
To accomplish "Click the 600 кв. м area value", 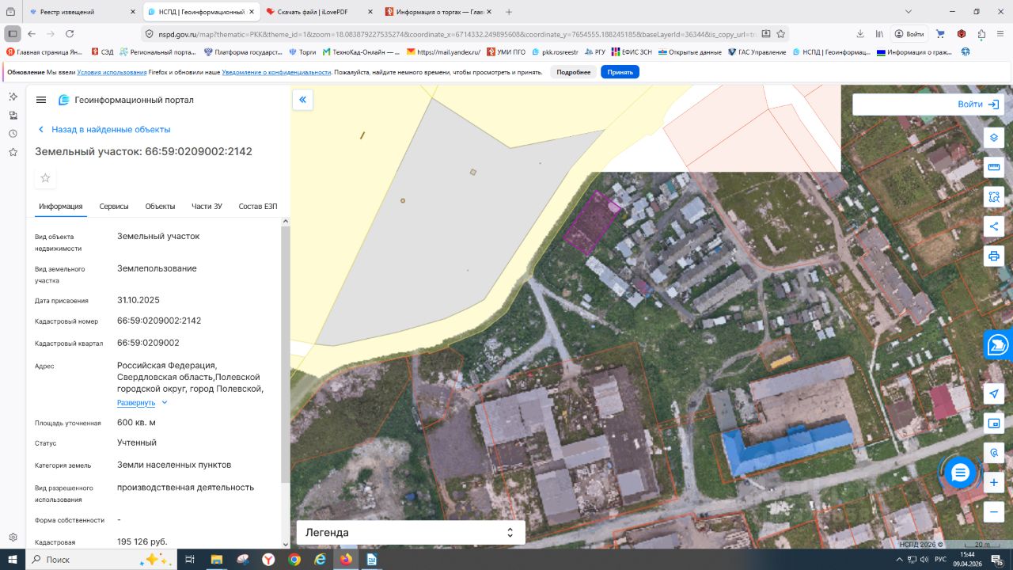I will coord(136,422).
